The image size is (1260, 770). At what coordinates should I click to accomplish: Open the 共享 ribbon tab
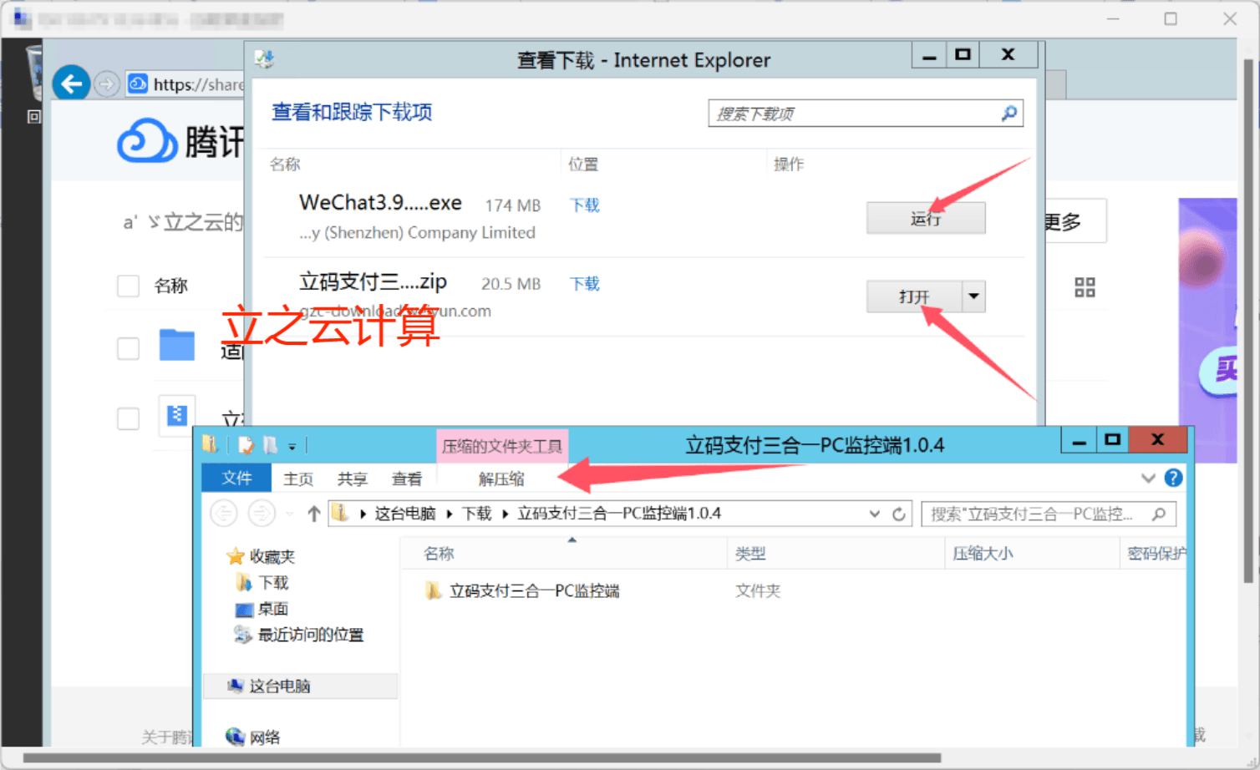[353, 479]
